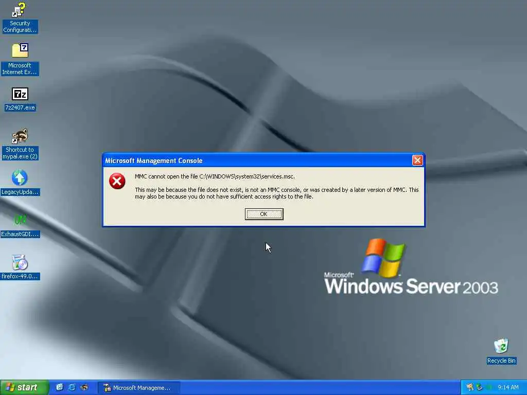Launch Internet Explorer from Quick Launch
The height and width of the screenshot is (395, 527).
tap(72, 387)
